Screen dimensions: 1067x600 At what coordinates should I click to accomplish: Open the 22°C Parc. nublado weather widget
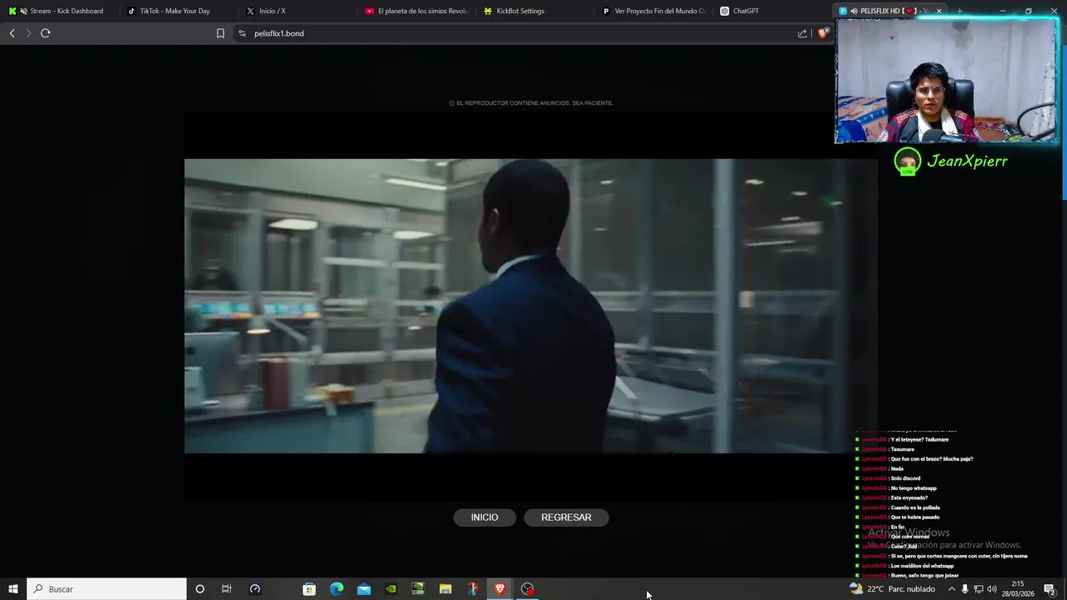click(x=893, y=589)
